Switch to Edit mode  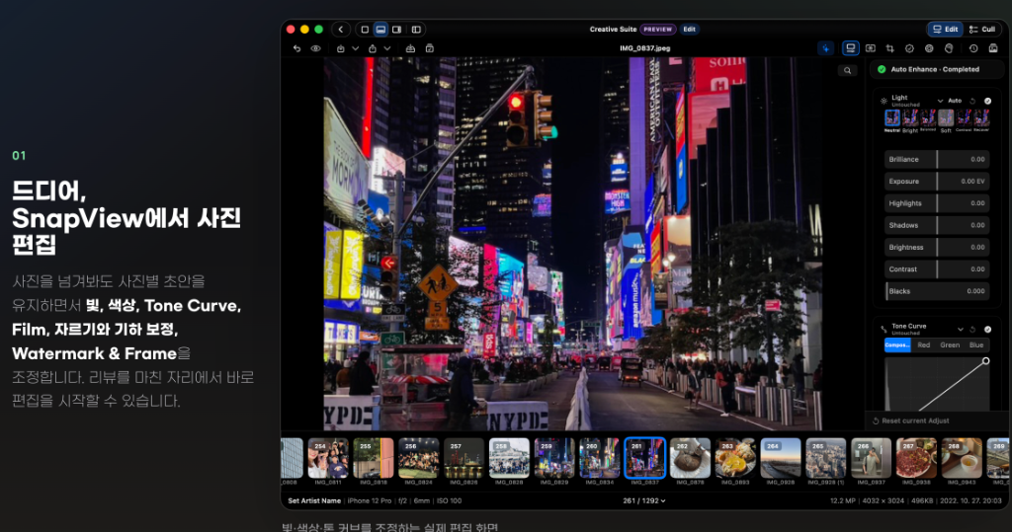946,29
